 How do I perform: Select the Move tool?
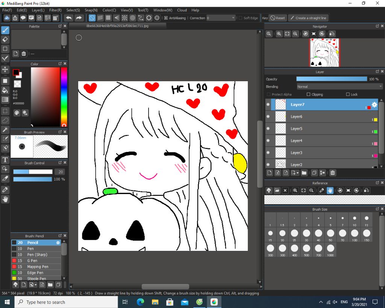[x=5, y=70]
